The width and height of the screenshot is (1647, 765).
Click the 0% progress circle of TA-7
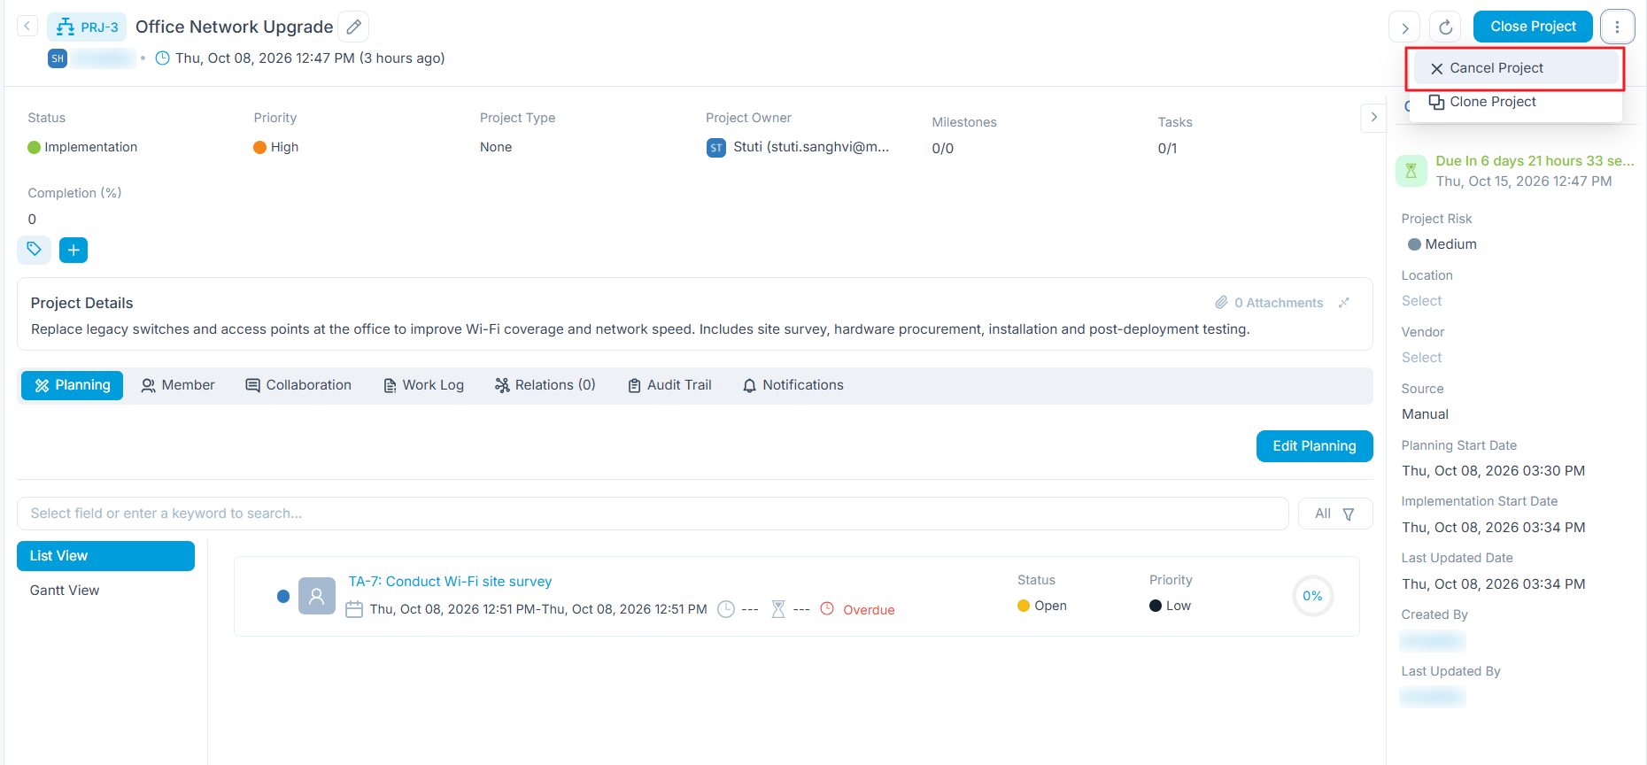pos(1312,596)
